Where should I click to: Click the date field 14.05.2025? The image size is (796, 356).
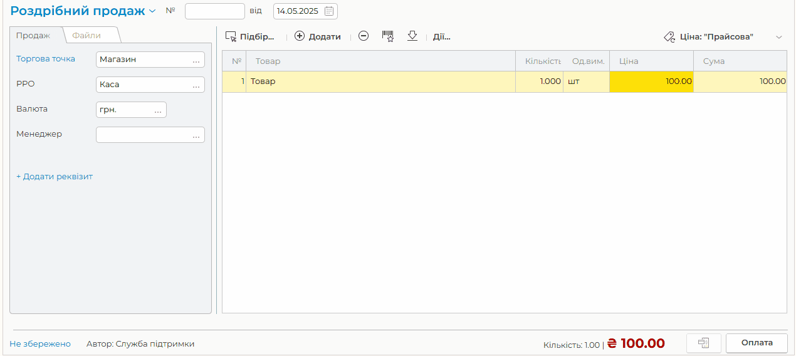point(305,11)
